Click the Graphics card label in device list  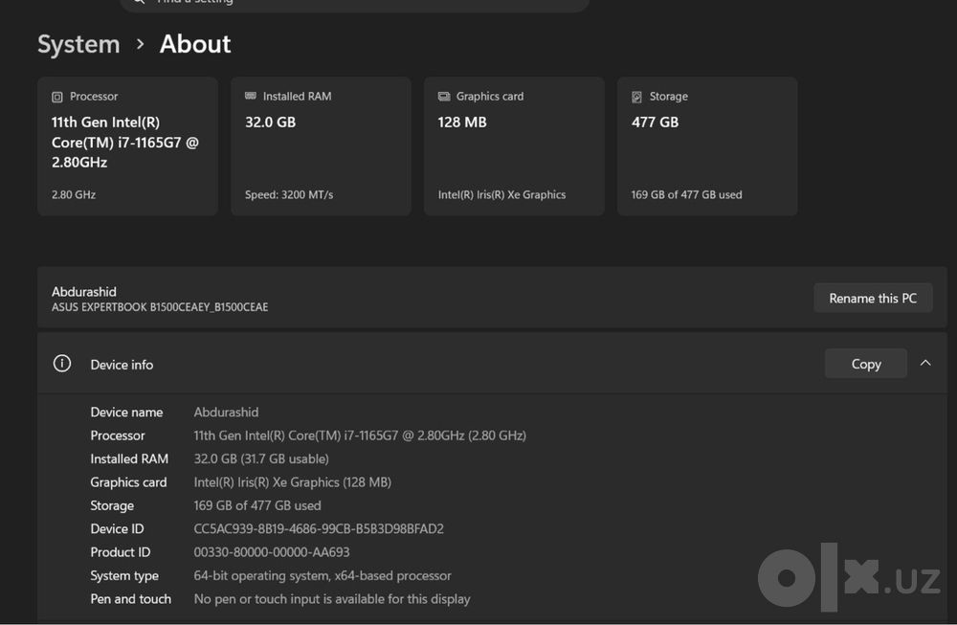click(x=128, y=482)
